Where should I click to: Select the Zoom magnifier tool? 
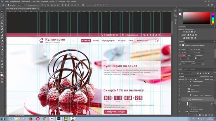point(2,67)
